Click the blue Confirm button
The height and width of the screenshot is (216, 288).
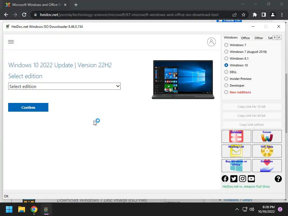click(x=28, y=107)
